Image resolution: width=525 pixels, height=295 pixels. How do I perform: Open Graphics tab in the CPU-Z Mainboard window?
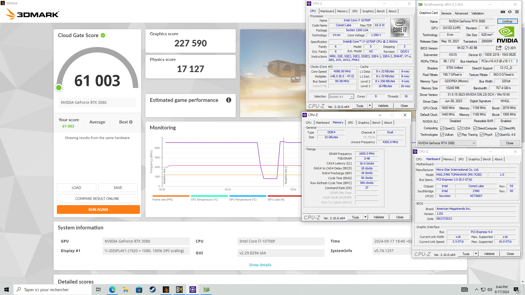pyautogui.click(x=474, y=159)
